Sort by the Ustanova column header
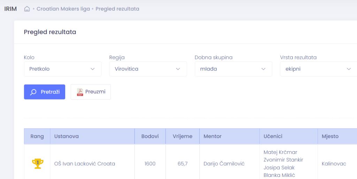 pos(92,136)
